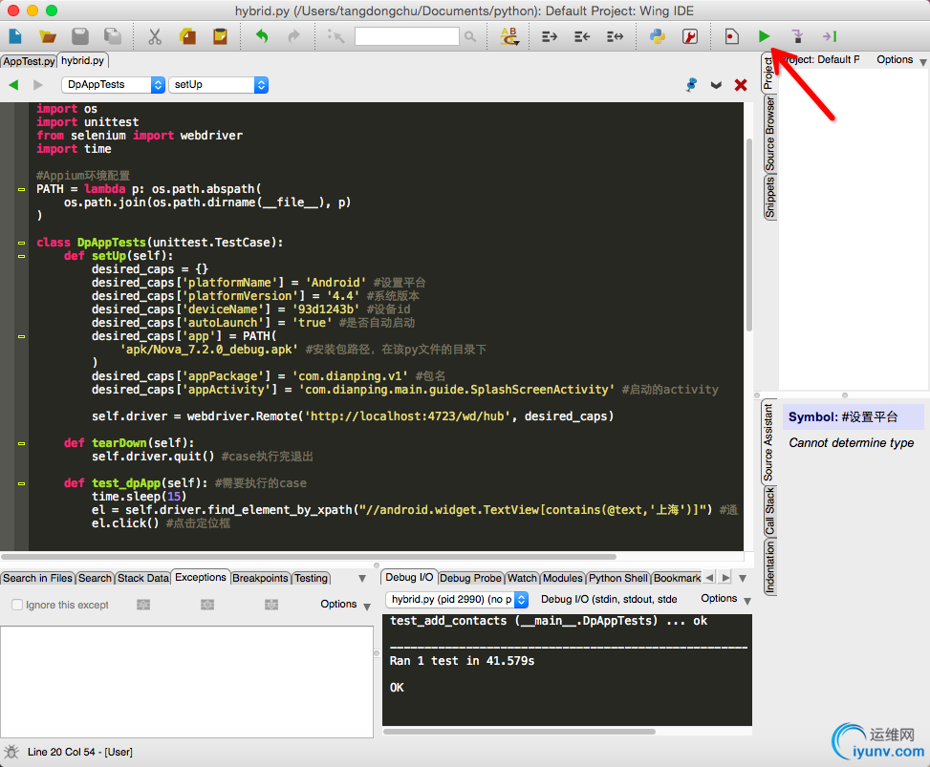
Task: Save the current file with disk icon
Action: pos(80,36)
